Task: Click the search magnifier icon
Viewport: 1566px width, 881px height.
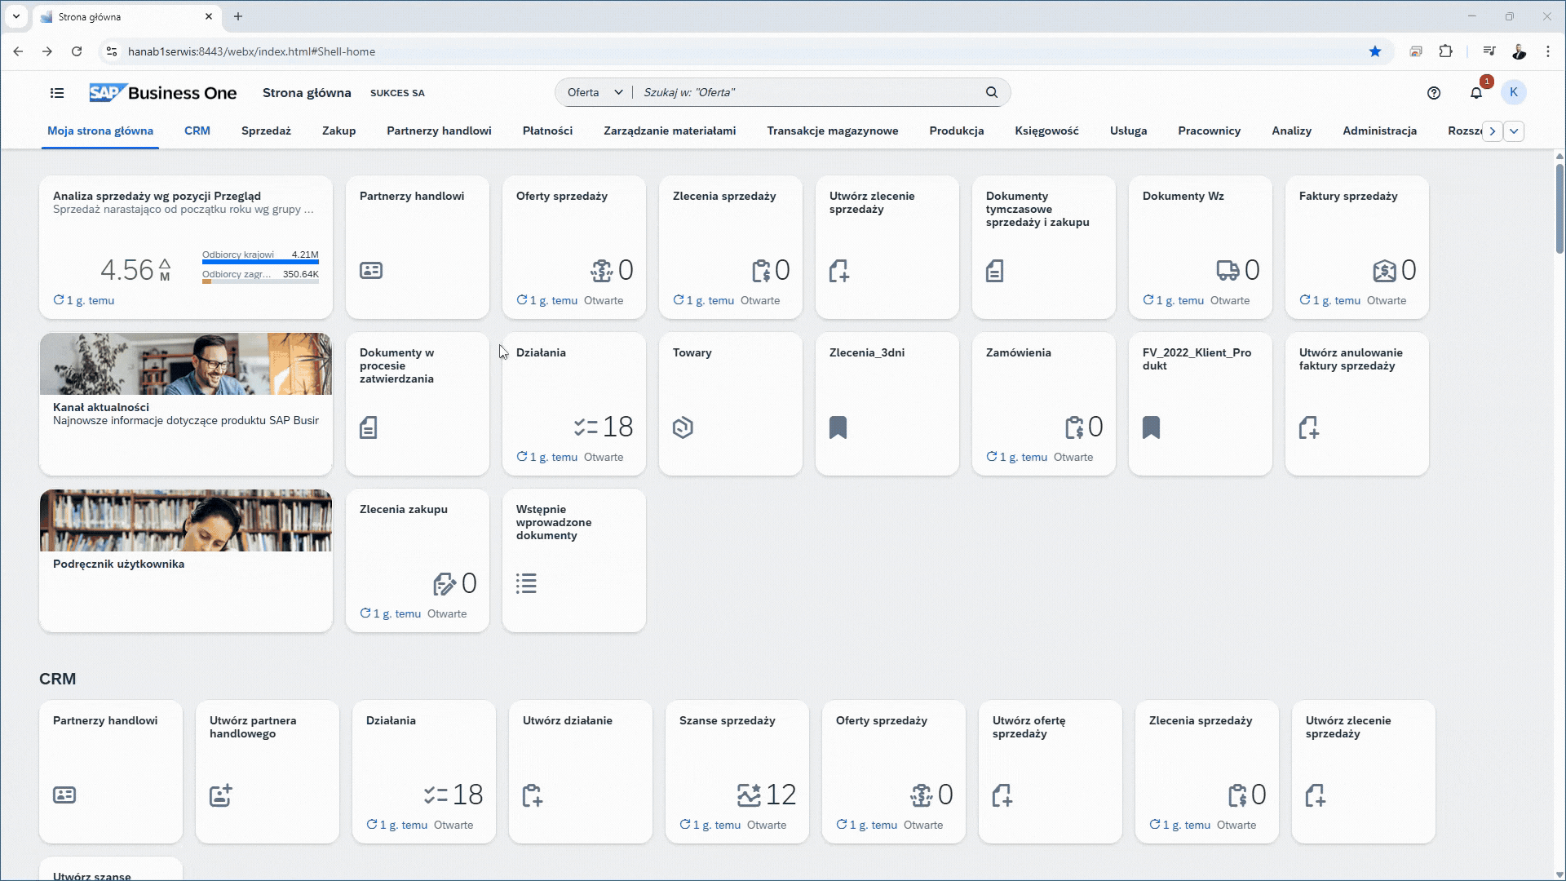Action: [992, 92]
